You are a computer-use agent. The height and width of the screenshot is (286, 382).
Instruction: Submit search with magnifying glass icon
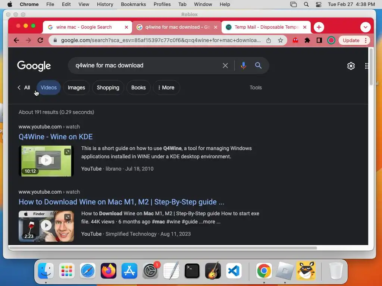258,66
